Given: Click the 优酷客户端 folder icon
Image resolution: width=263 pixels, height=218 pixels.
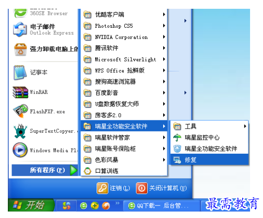Looking at the screenshot, I should (x=87, y=15).
